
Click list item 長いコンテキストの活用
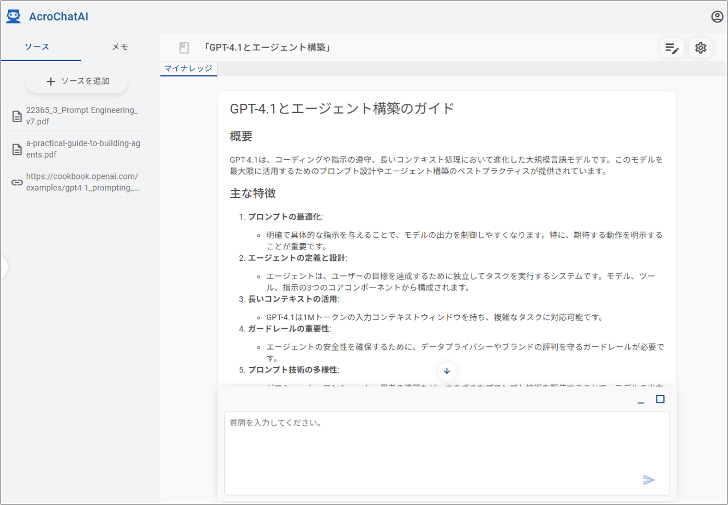293,299
